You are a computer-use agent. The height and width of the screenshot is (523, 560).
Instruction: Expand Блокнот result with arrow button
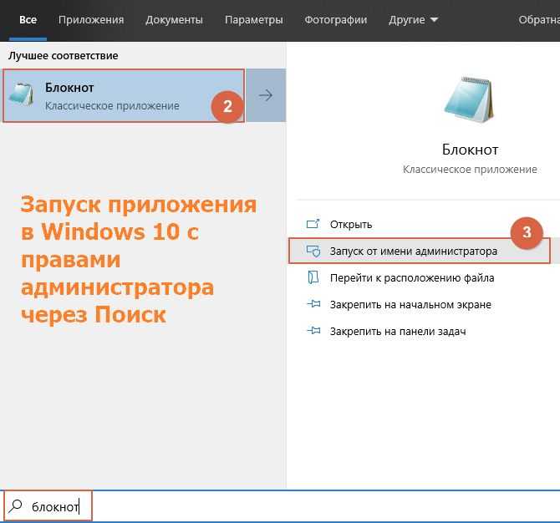(x=266, y=95)
